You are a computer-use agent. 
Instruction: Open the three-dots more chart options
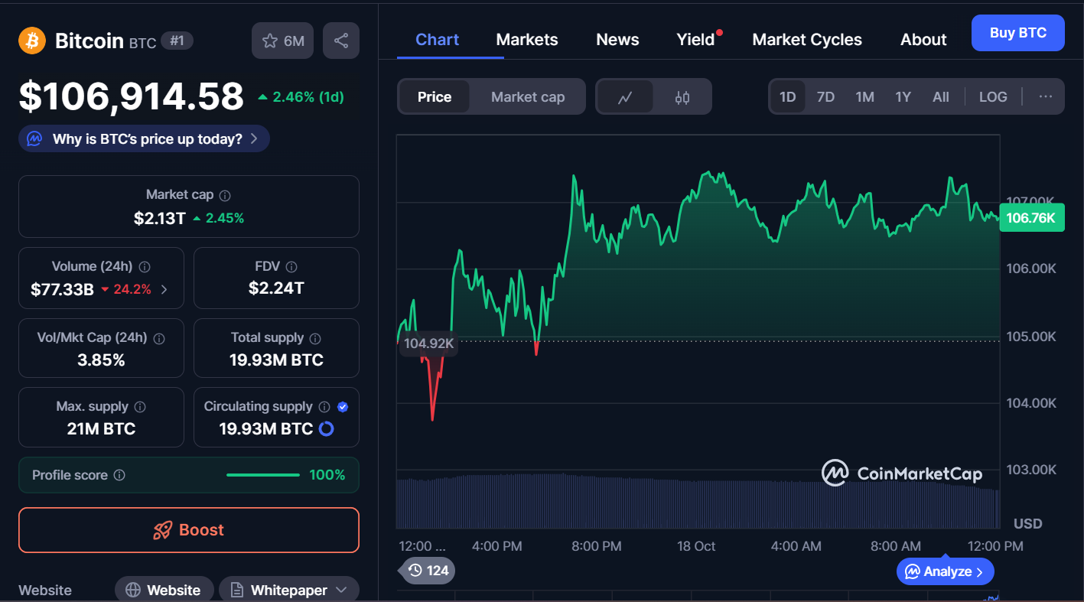[1046, 97]
